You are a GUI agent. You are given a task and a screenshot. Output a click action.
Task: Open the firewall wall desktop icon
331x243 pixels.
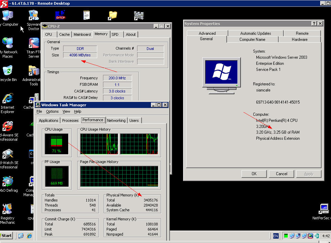[x=139, y=16]
